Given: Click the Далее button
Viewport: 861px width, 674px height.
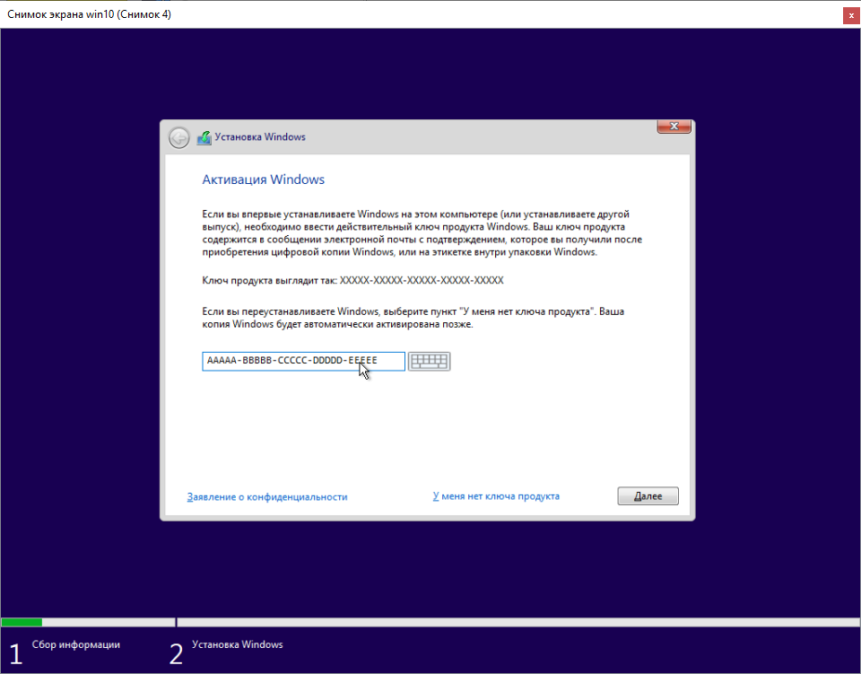Looking at the screenshot, I should pos(648,496).
